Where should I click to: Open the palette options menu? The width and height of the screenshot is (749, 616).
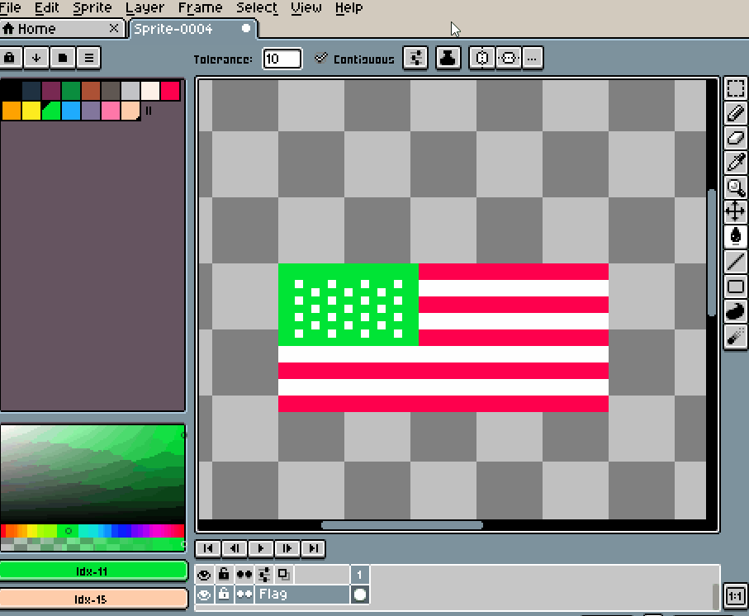[x=89, y=58]
